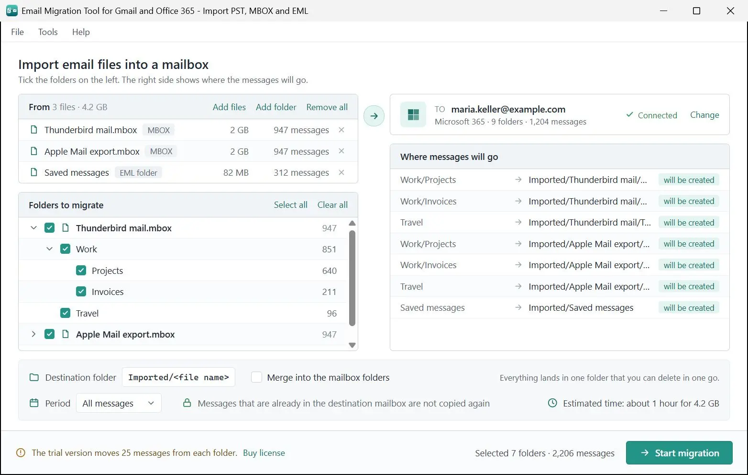Click the file icon beside Thunderbird mail.mbox tree node
Screen dimensions: 748x475
coord(66,228)
